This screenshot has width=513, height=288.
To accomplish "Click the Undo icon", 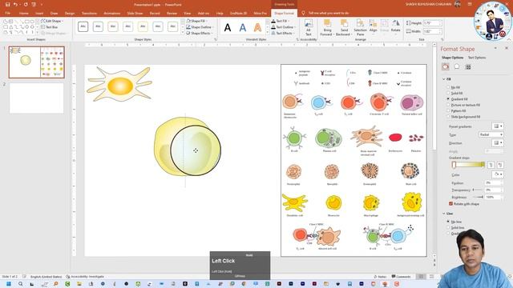I will (x=15, y=5).
